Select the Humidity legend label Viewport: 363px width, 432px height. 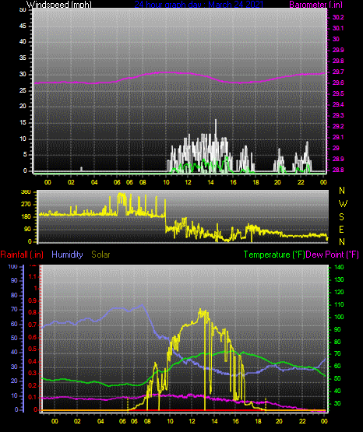point(67,255)
